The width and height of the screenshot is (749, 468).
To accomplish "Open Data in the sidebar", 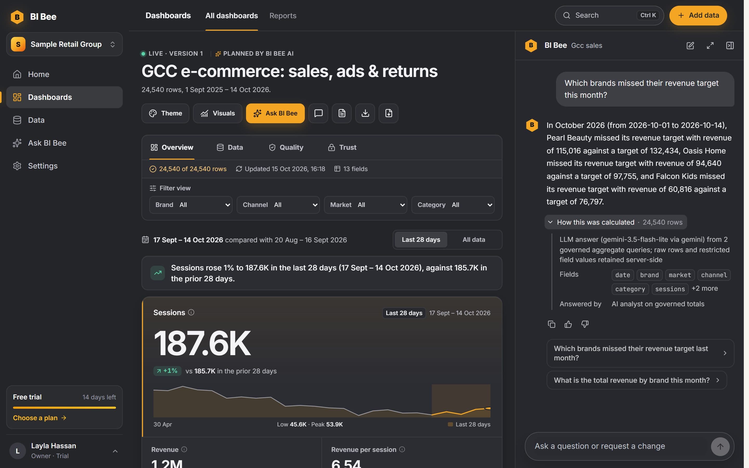I will tap(64, 120).
